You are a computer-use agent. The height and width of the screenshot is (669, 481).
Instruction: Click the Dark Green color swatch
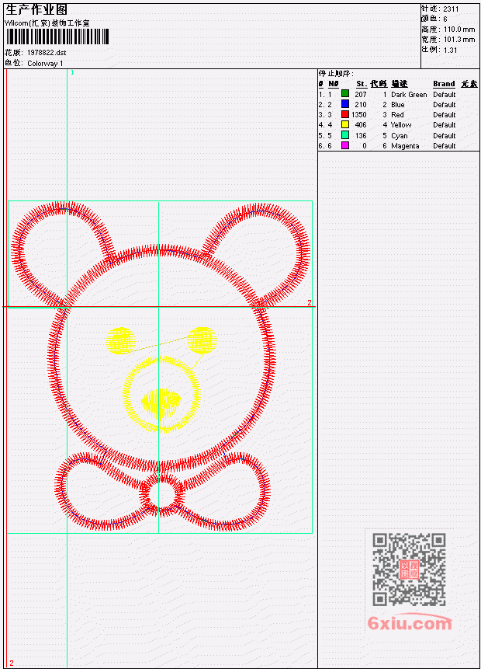[x=345, y=94]
